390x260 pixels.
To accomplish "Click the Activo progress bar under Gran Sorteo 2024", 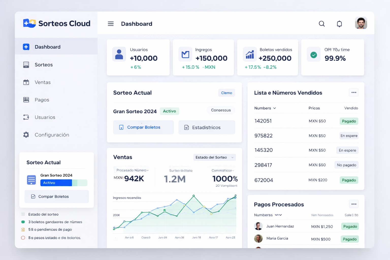I will tap(64, 183).
